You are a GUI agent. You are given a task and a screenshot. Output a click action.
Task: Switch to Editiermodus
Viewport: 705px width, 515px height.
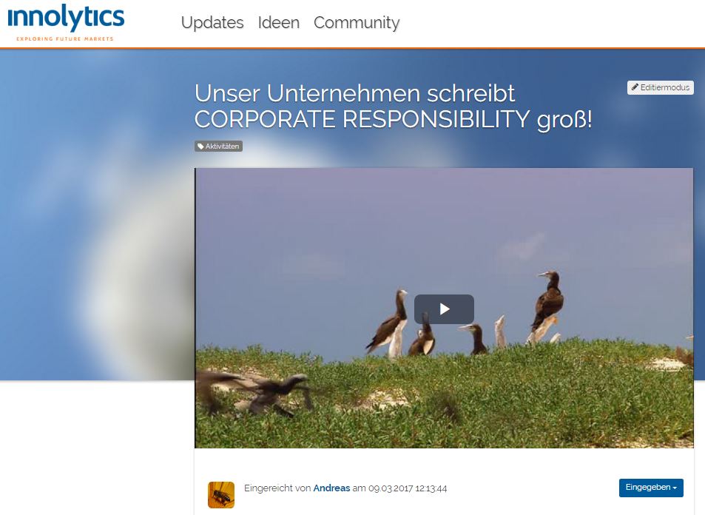pyautogui.click(x=660, y=87)
